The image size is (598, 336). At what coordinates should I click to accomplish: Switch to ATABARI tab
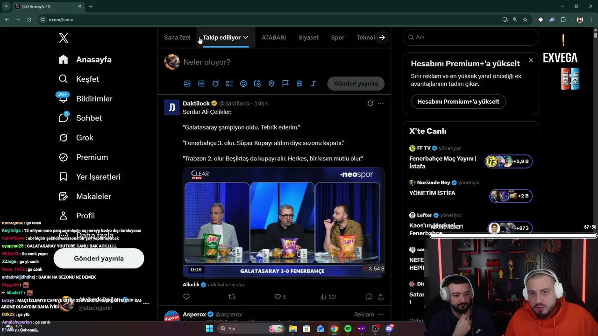[x=274, y=37]
